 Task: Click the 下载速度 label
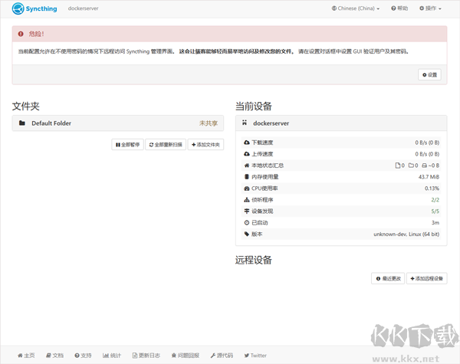tap(262, 143)
